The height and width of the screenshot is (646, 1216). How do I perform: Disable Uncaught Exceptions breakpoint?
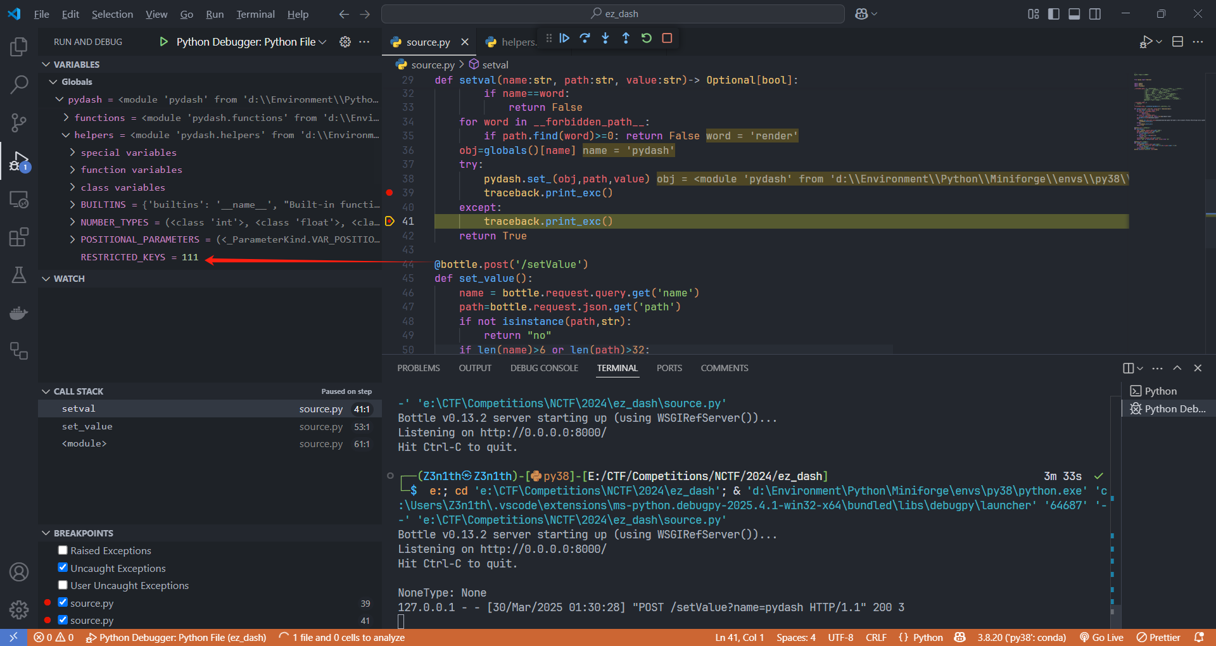[63, 567]
